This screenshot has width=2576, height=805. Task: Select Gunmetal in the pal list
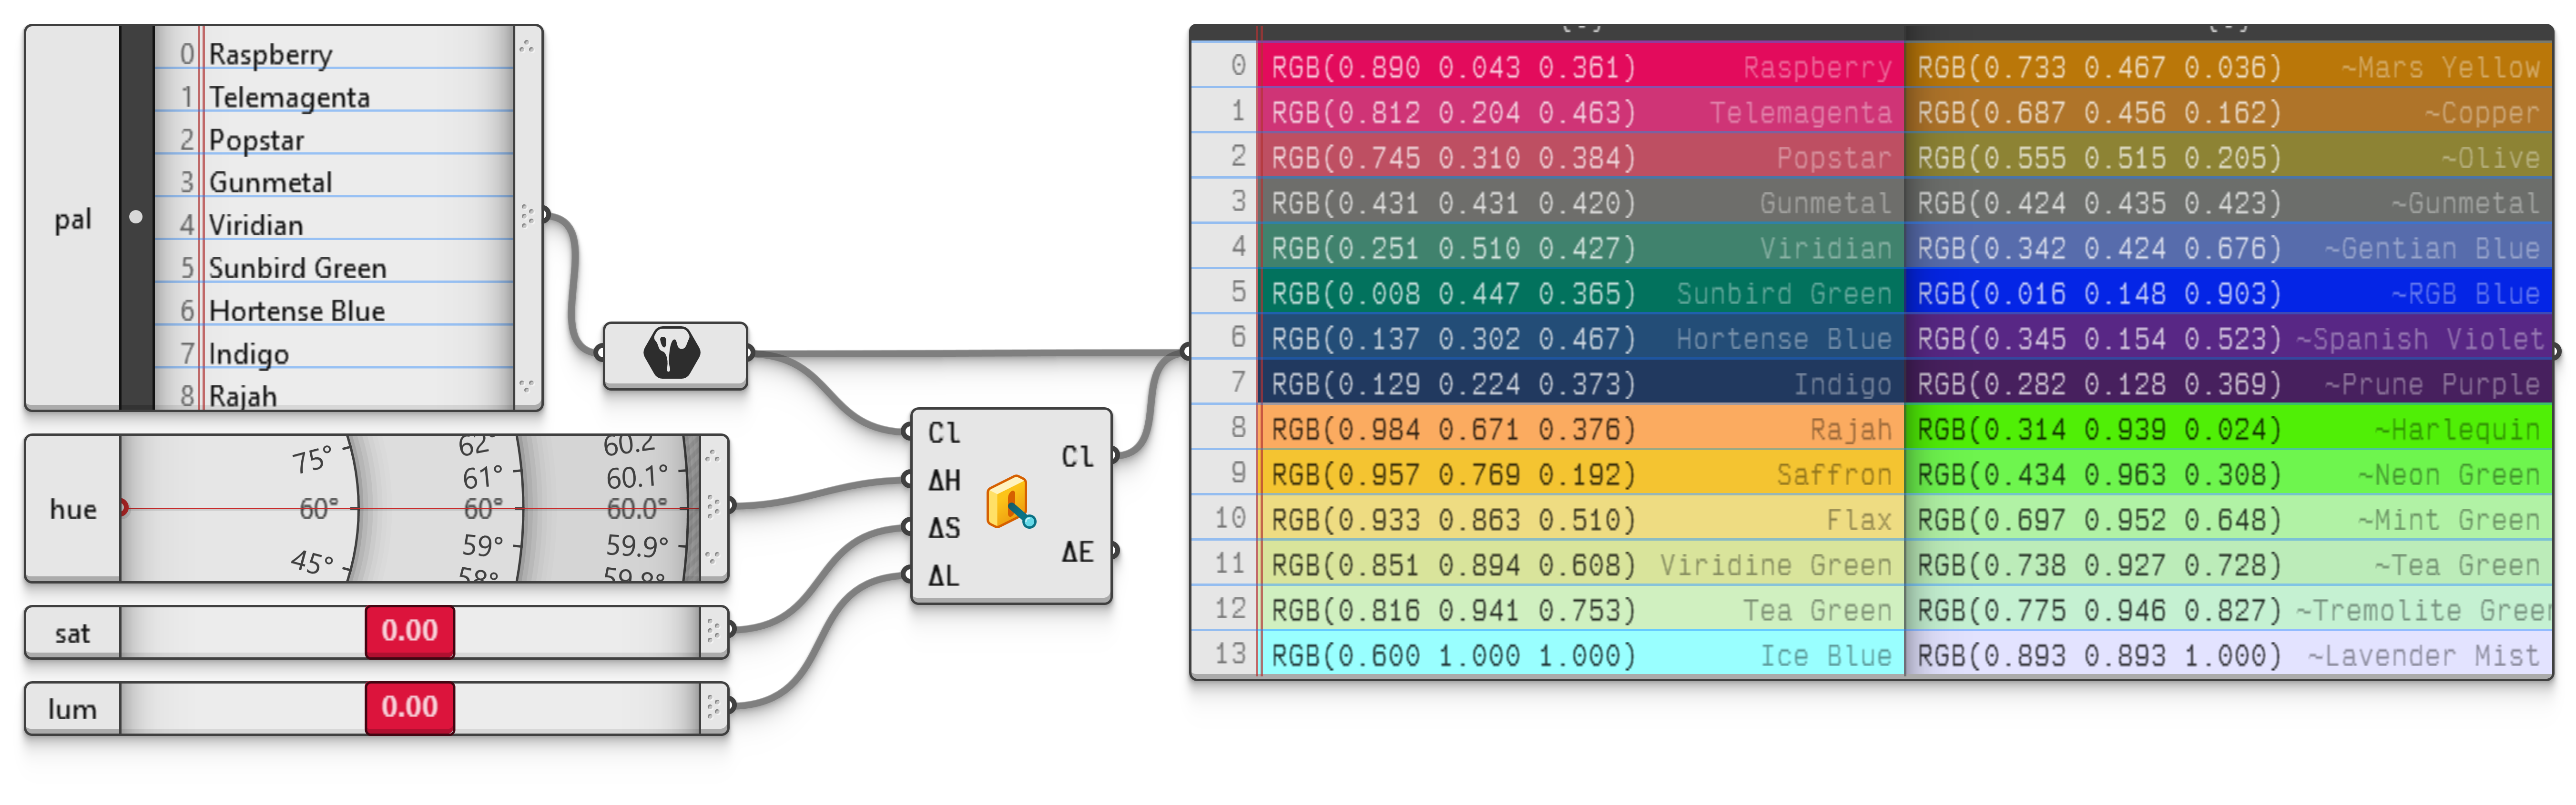tap(334, 182)
